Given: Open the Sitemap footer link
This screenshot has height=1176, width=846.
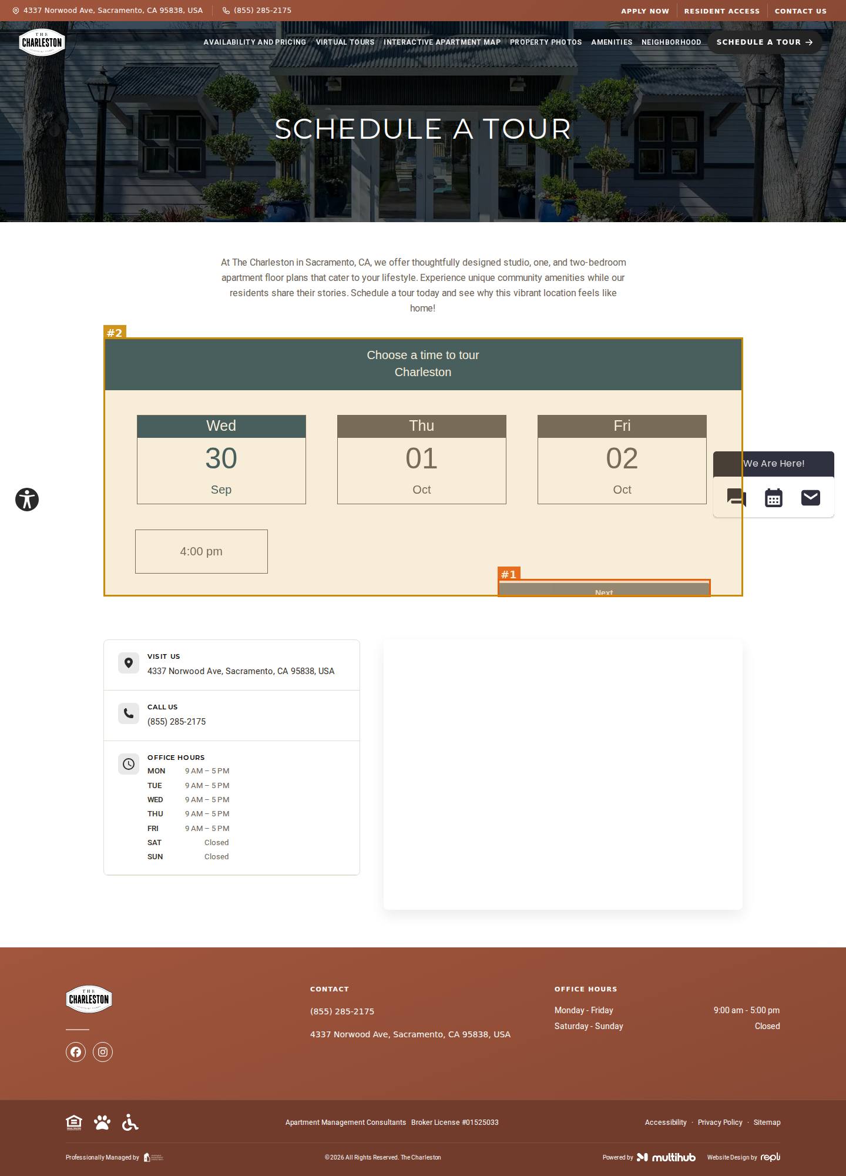Looking at the screenshot, I should point(767,1123).
